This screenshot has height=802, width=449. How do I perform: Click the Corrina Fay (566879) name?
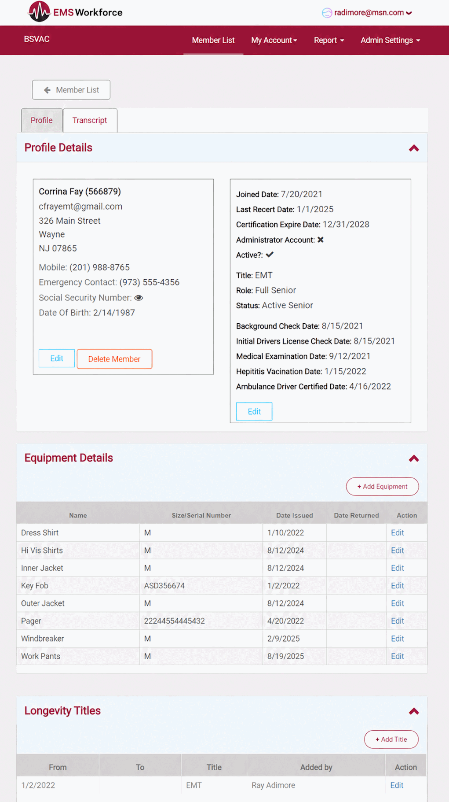[80, 192]
